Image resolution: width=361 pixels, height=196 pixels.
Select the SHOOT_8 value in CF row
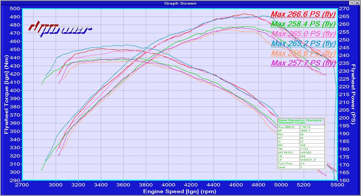pyautogui.click(x=311, y=160)
